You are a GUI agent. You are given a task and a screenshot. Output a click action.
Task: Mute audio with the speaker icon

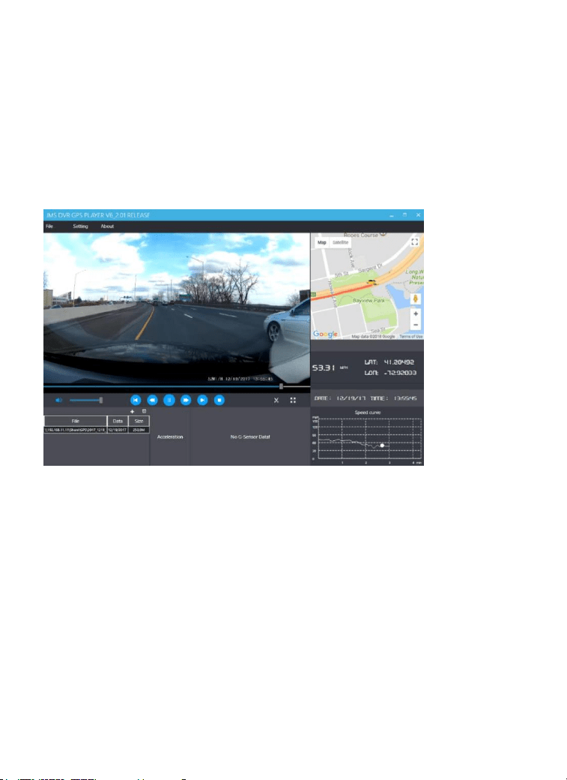58,400
